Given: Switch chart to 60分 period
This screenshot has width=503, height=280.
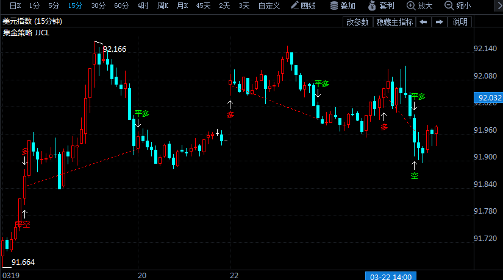Looking at the screenshot, I should pyautogui.click(x=121, y=5).
